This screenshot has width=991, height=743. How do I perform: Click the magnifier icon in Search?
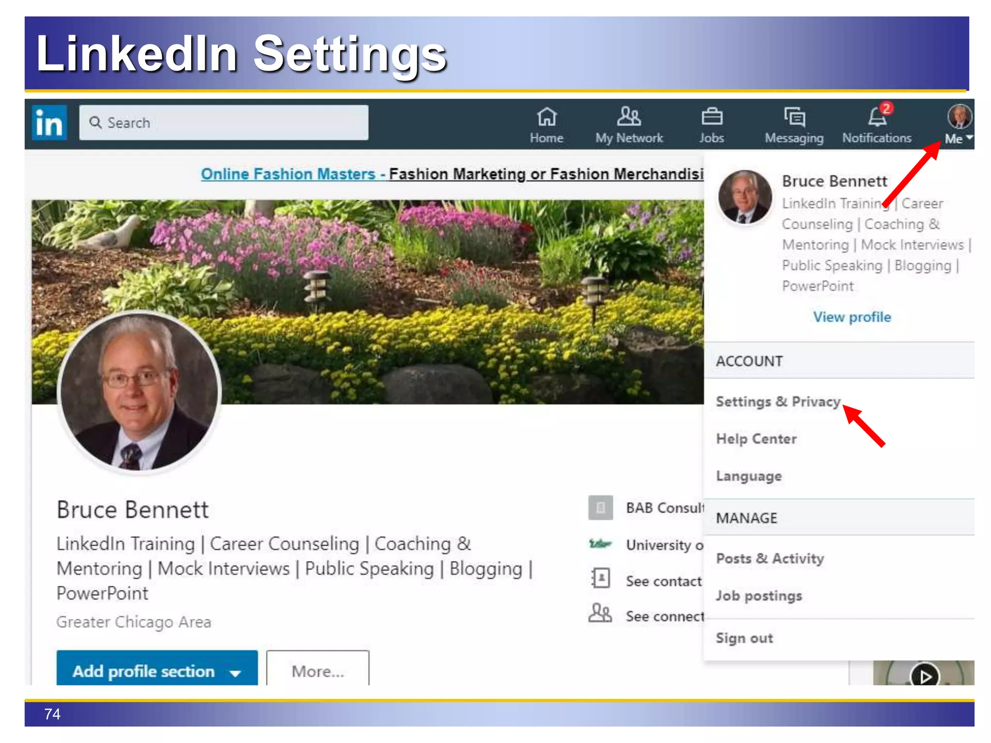(95, 122)
